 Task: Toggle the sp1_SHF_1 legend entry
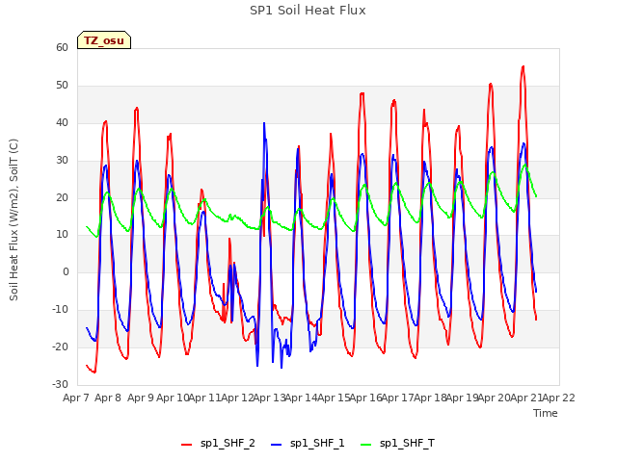pyautogui.click(x=308, y=444)
